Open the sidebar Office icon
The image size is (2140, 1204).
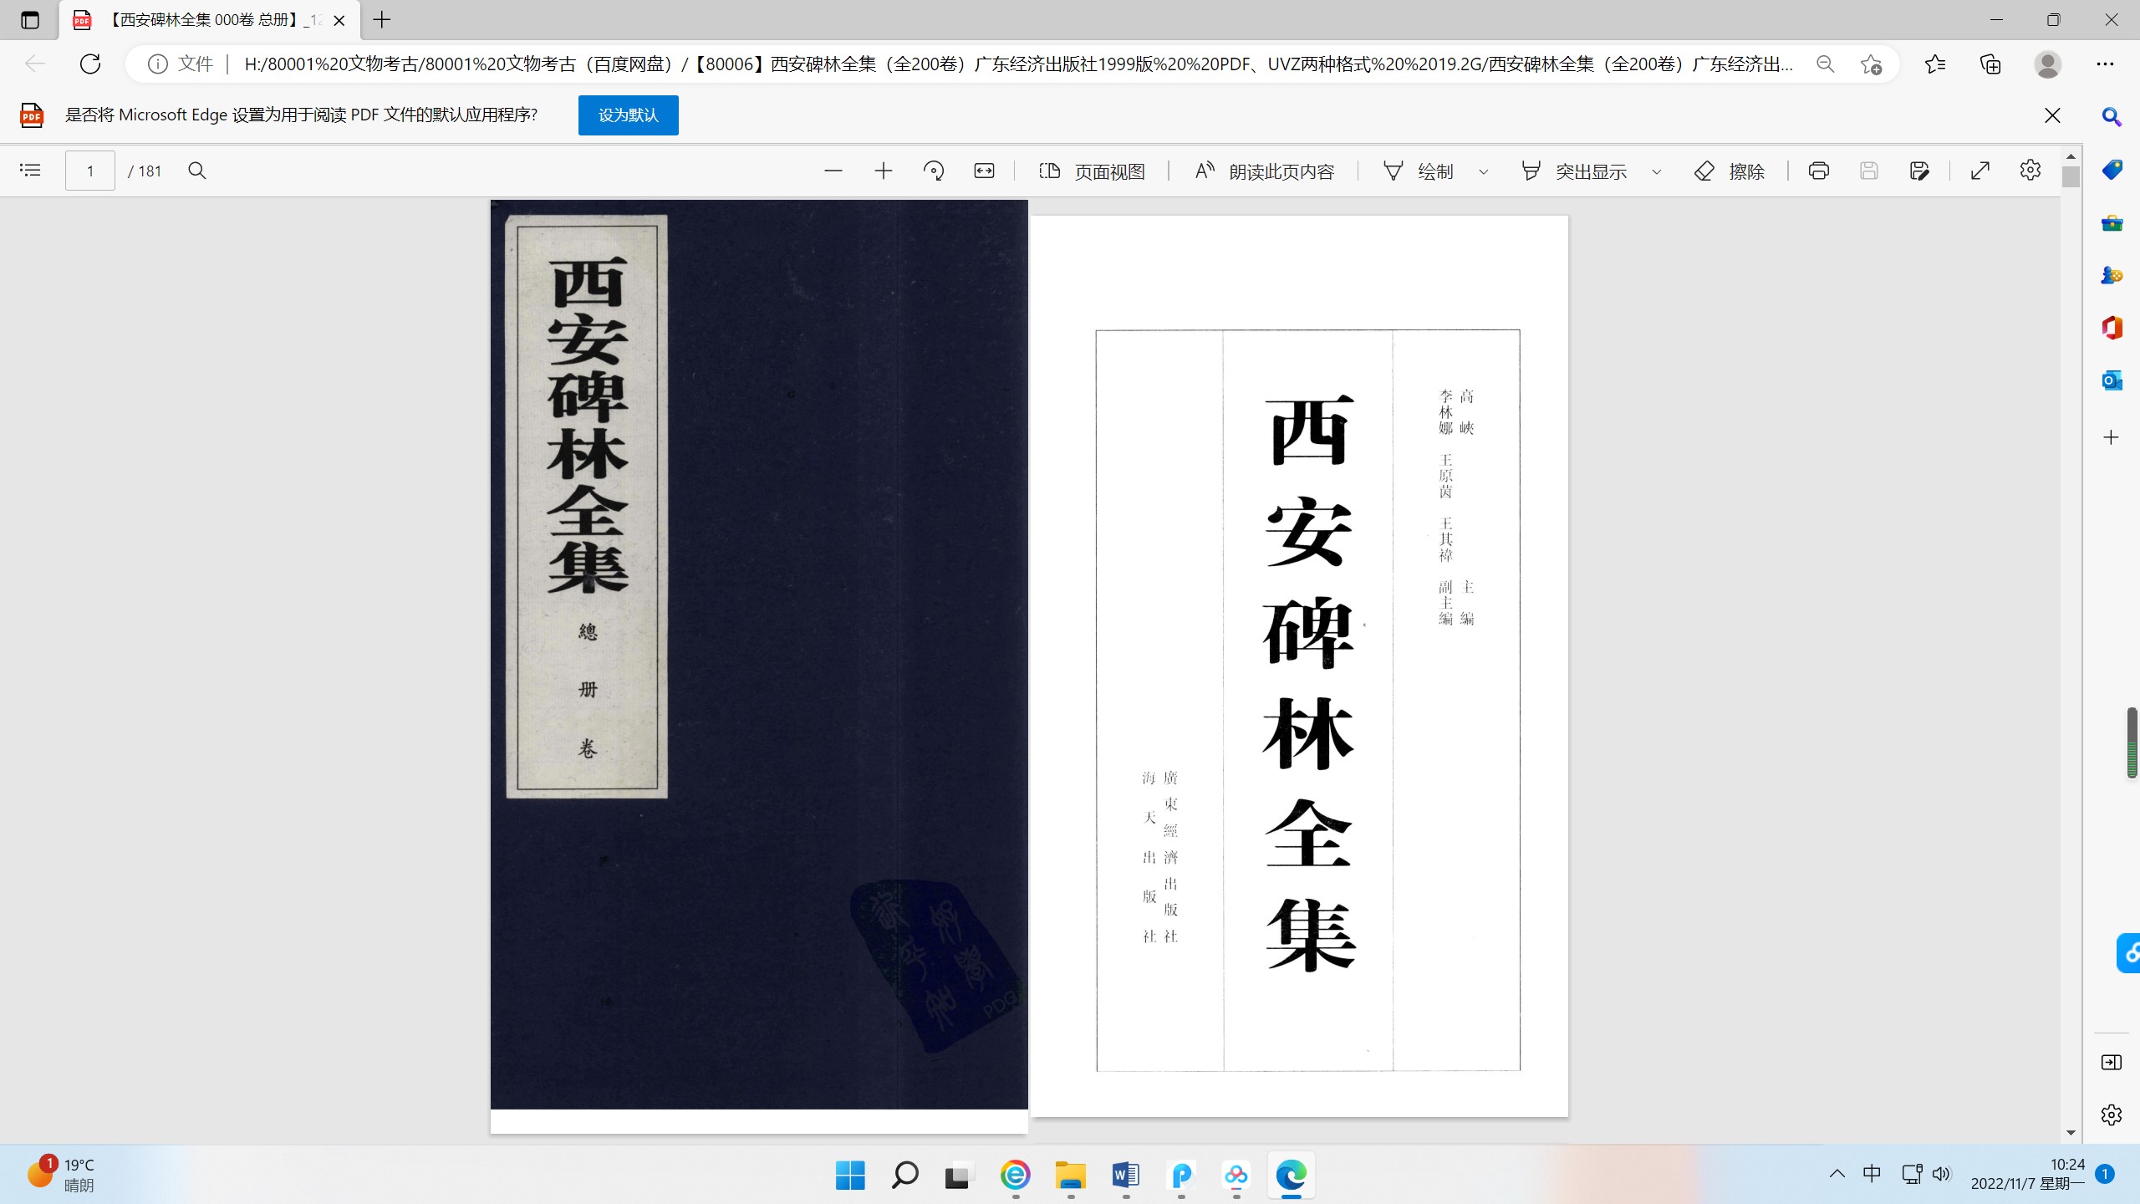pos(2112,328)
